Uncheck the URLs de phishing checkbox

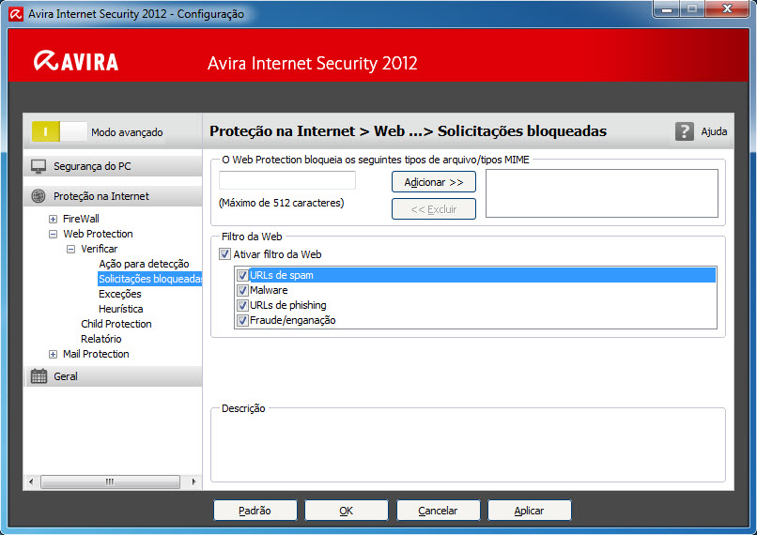(x=243, y=305)
